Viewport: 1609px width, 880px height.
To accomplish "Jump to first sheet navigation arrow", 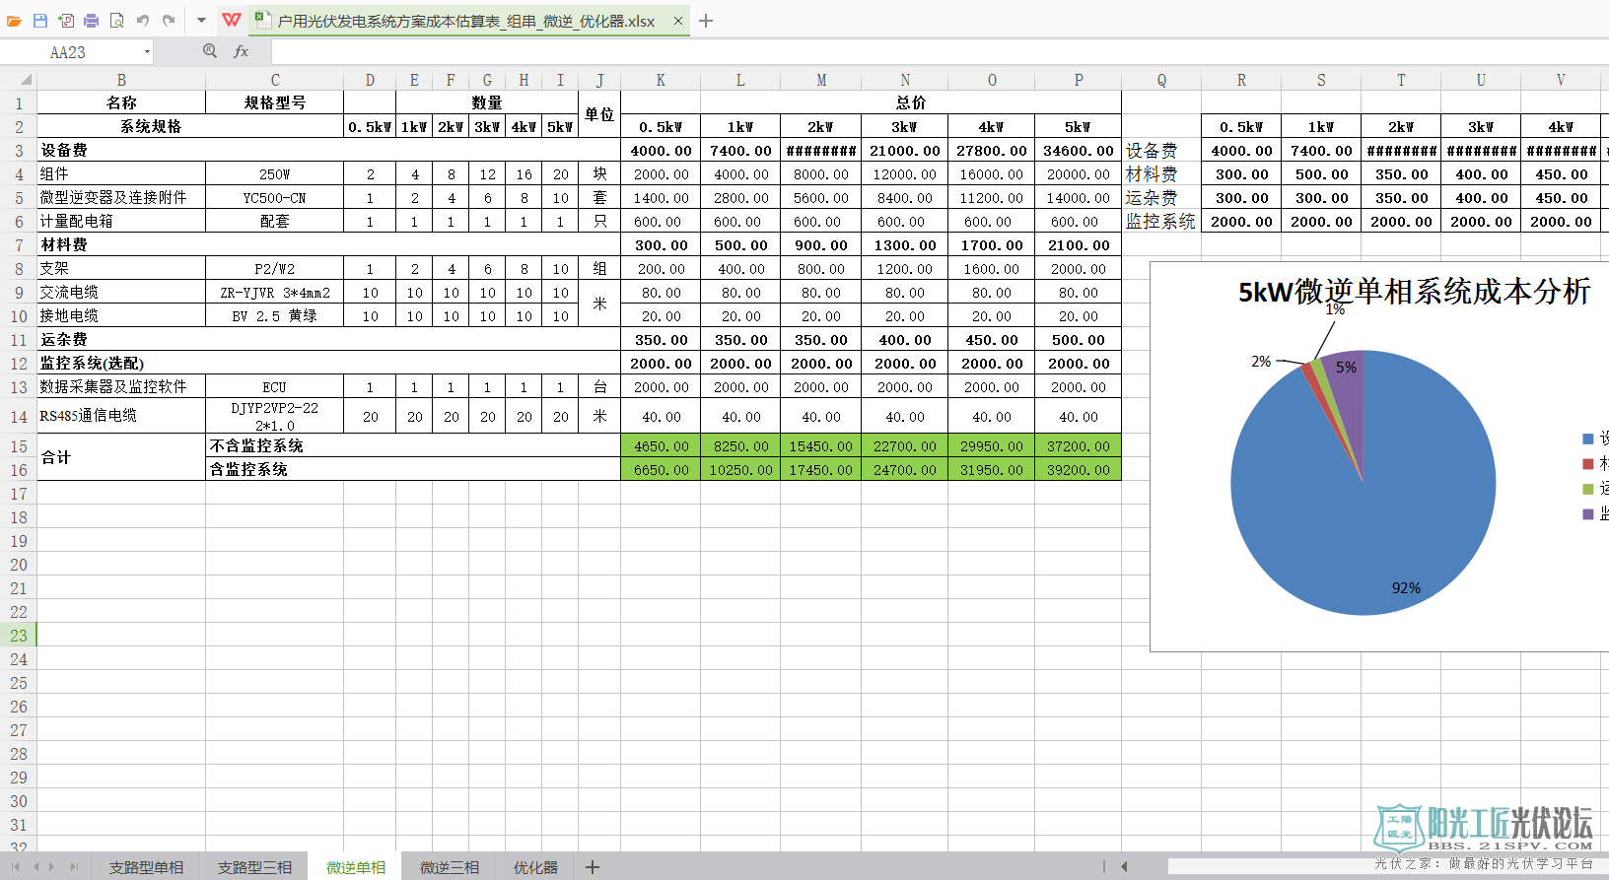I will coord(15,867).
